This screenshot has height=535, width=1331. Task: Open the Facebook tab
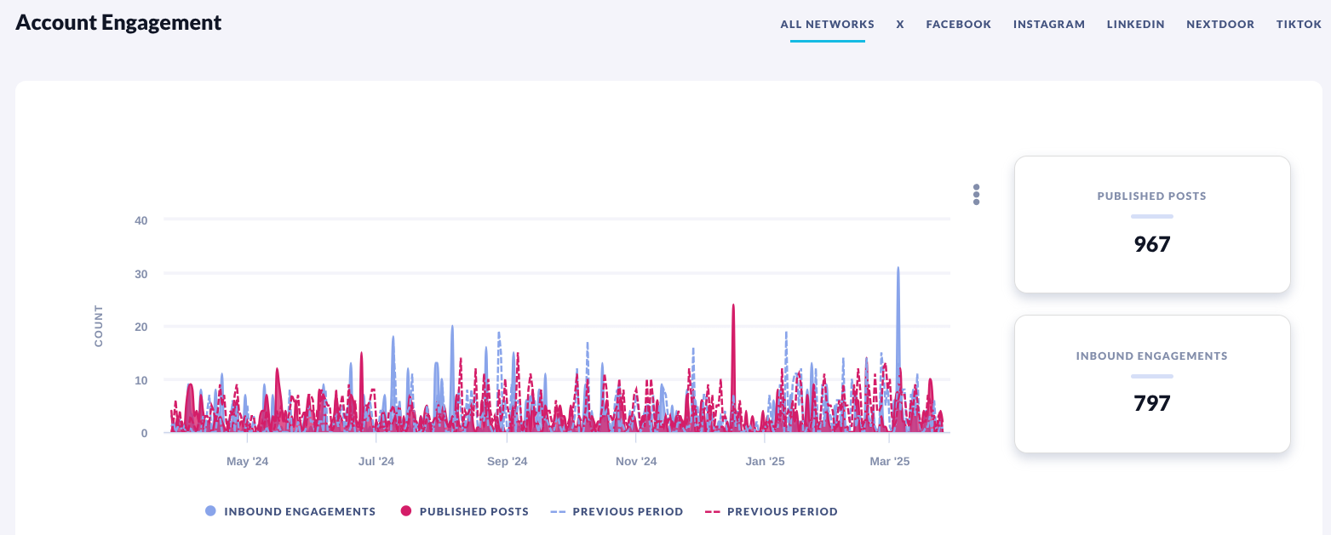tap(958, 25)
